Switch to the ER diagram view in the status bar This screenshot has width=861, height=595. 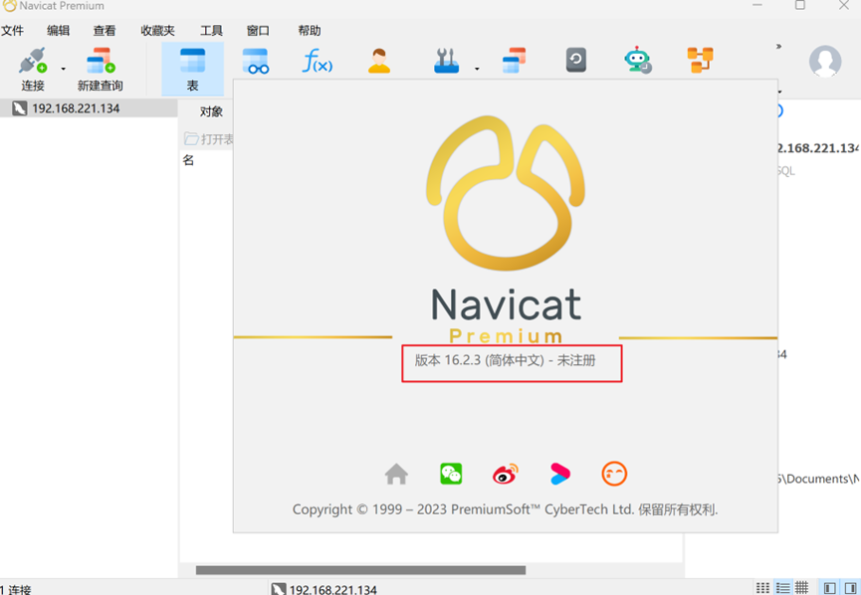(801, 588)
